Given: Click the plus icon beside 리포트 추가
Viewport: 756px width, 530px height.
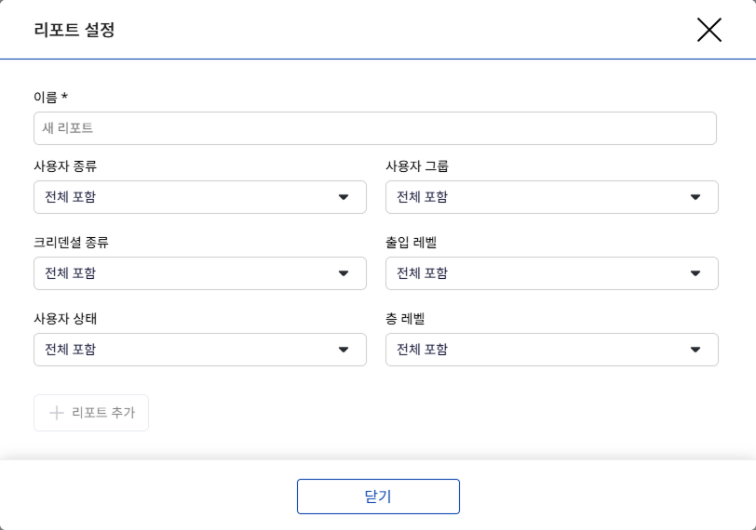Looking at the screenshot, I should [x=56, y=413].
